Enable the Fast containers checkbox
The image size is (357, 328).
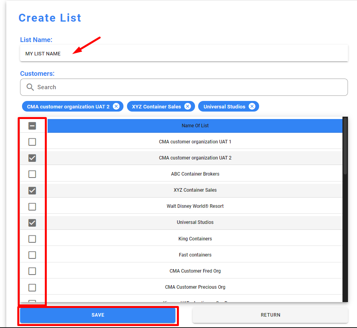(32, 255)
